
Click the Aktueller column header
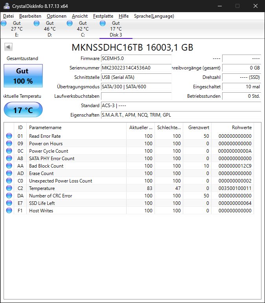(140, 128)
